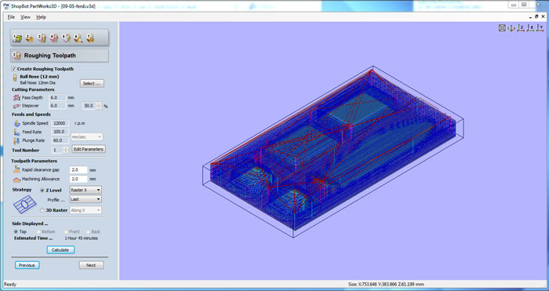Select the 3D Raster strategy radio button
Image resolution: width=549 pixels, height=291 pixels.
tap(42, 210)
